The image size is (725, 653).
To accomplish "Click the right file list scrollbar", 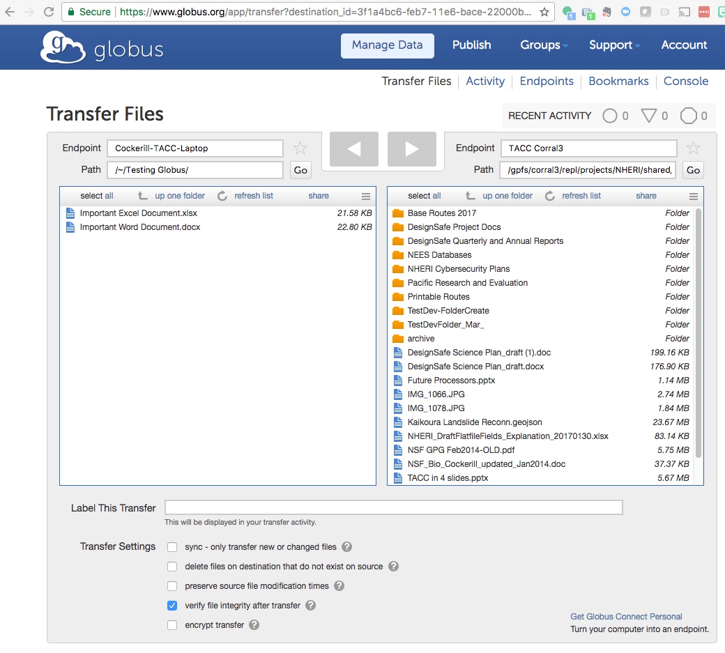I will pyautogui.click(x=699, y=332).
